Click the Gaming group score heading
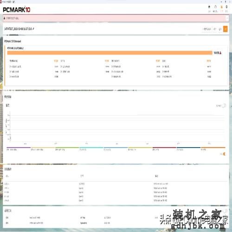 point(164,61)
